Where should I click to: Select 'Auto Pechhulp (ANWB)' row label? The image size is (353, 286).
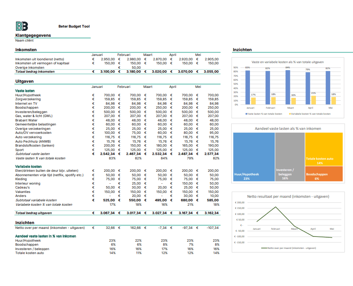tap(33, 142)
